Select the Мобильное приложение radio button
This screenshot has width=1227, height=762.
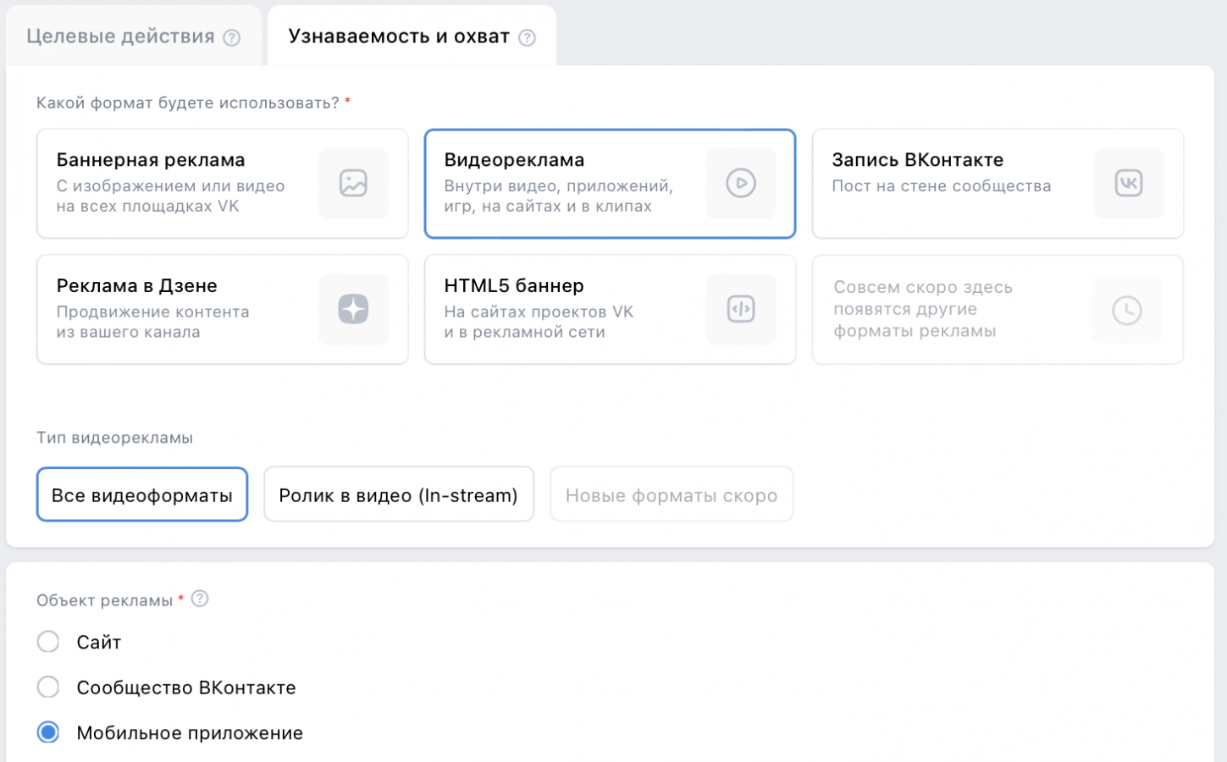point(48,732)
